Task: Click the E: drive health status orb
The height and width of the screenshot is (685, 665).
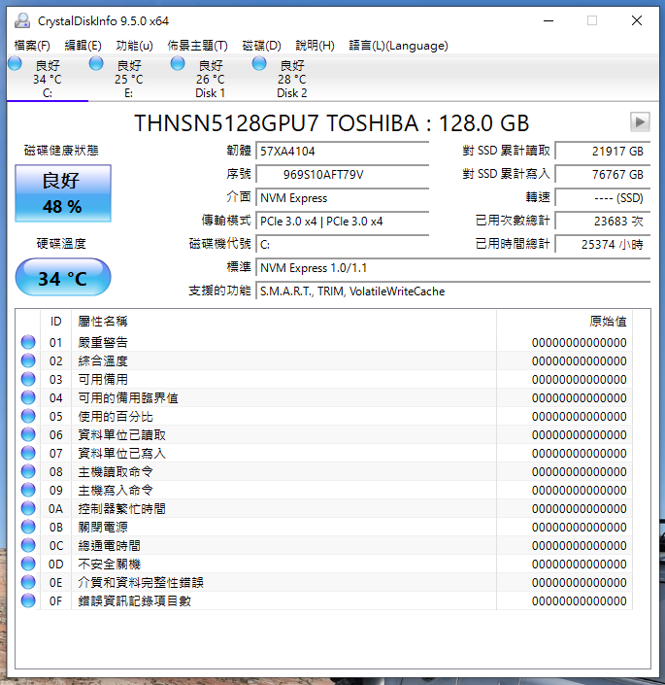Action: [96, 63]
